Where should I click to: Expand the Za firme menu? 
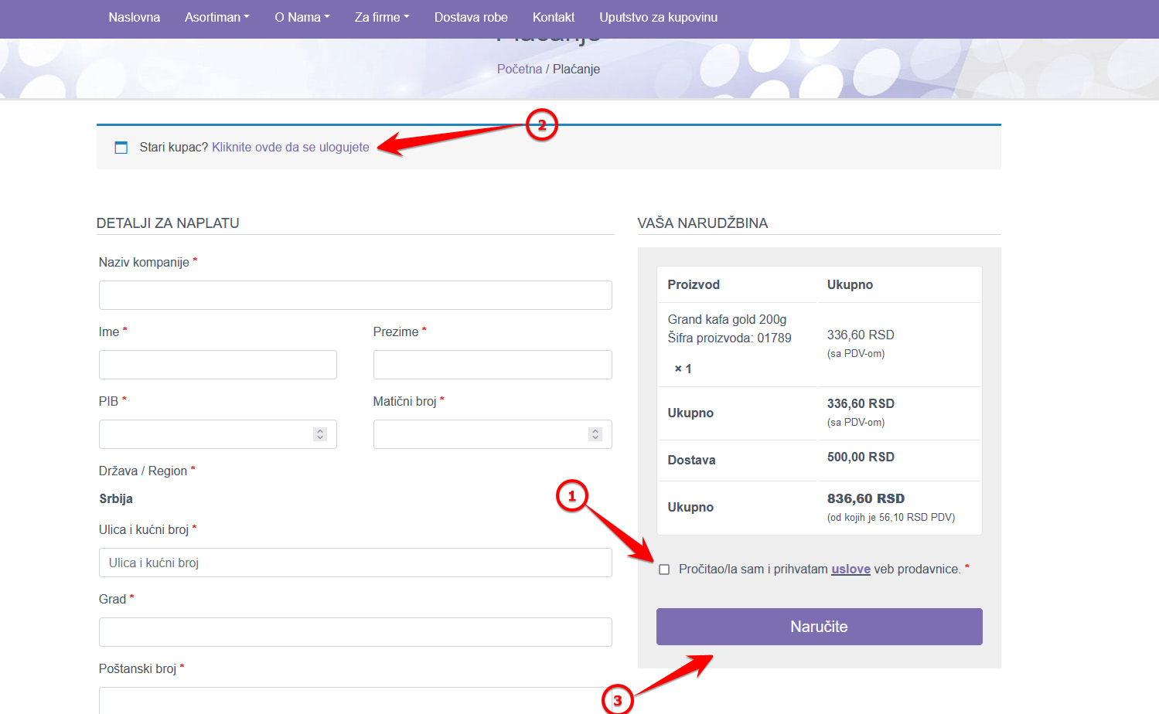click(x=382, y=17)
